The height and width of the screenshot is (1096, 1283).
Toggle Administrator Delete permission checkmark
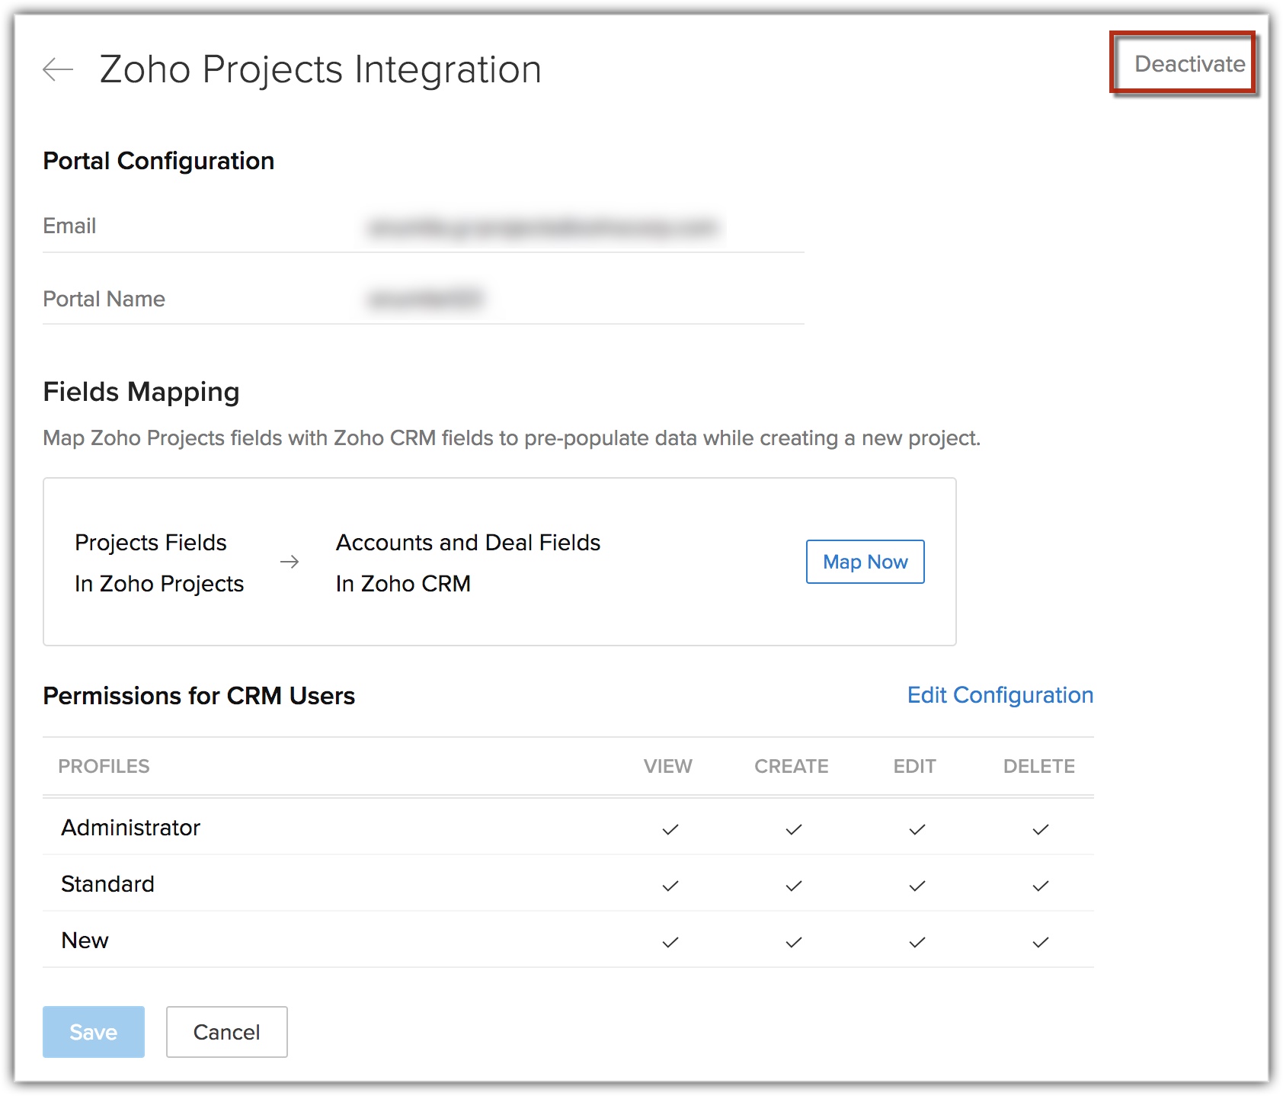pos(1040,829)
